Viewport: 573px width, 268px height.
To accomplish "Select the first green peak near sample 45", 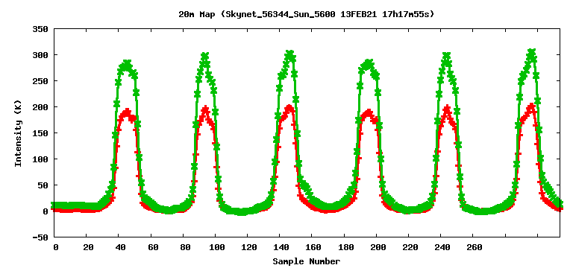I will [x=126, y=65].
